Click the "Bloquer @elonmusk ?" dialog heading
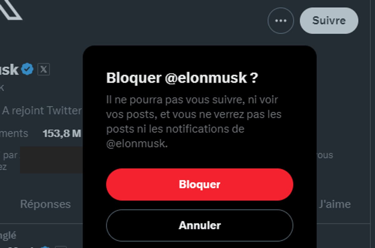The height and width of the screenshot is (248, 375). coord(182,78)
